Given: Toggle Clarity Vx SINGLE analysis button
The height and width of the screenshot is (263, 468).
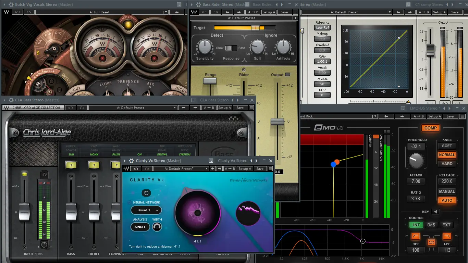Looking at the screenshot, I should pos(140,227).
